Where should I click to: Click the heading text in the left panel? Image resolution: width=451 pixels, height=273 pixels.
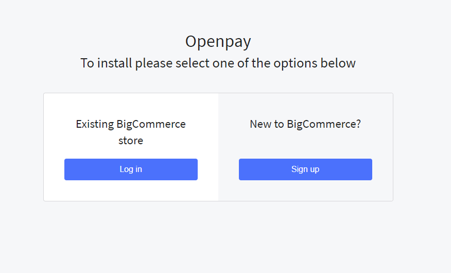131,124
